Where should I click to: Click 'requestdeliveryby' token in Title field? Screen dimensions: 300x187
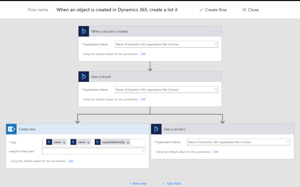point(112,142)
